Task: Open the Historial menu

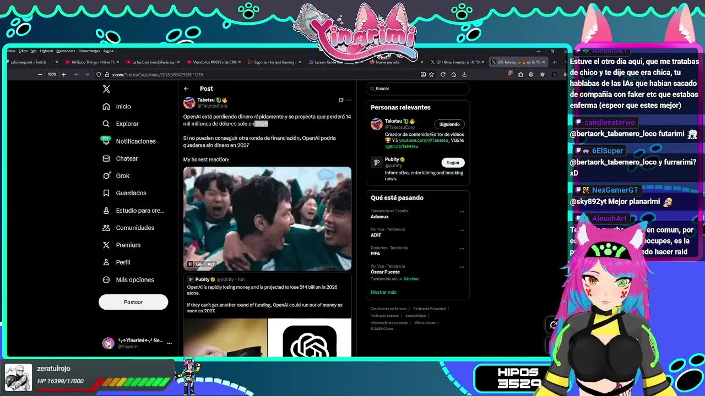Action: pos(46,51)
